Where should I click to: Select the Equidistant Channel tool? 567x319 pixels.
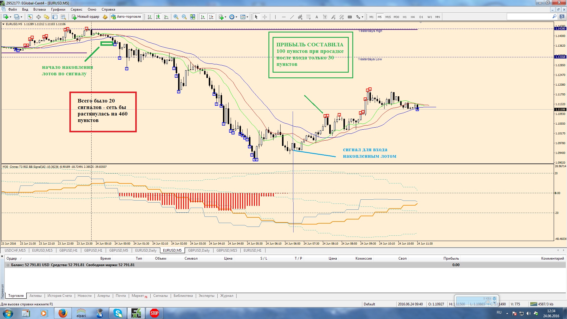point(300,17)
